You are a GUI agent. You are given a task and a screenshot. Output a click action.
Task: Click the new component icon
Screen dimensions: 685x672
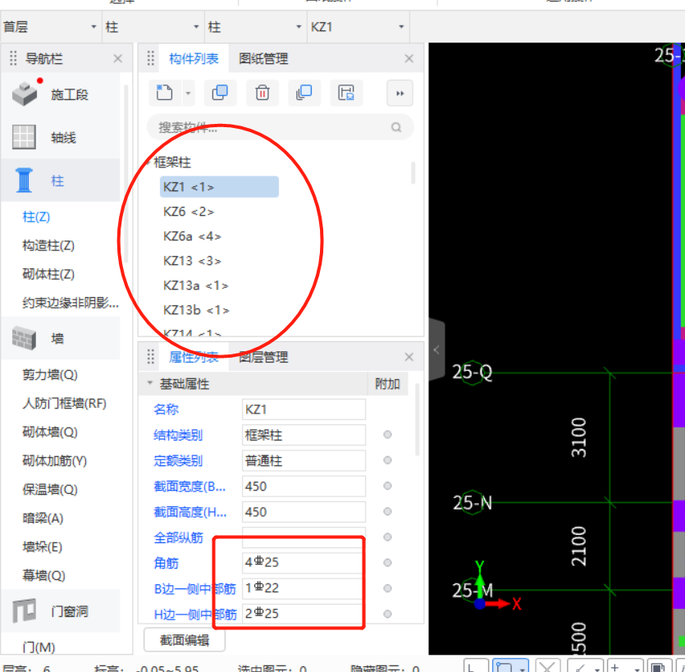(165, 93)
